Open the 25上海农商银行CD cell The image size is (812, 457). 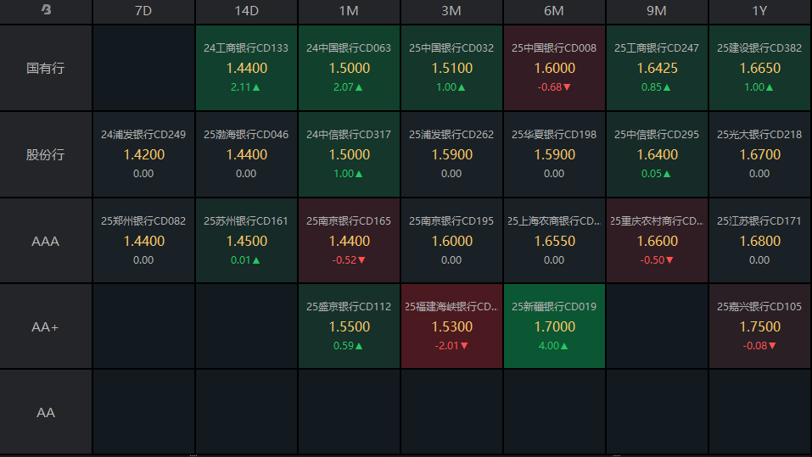click(553, 241)
